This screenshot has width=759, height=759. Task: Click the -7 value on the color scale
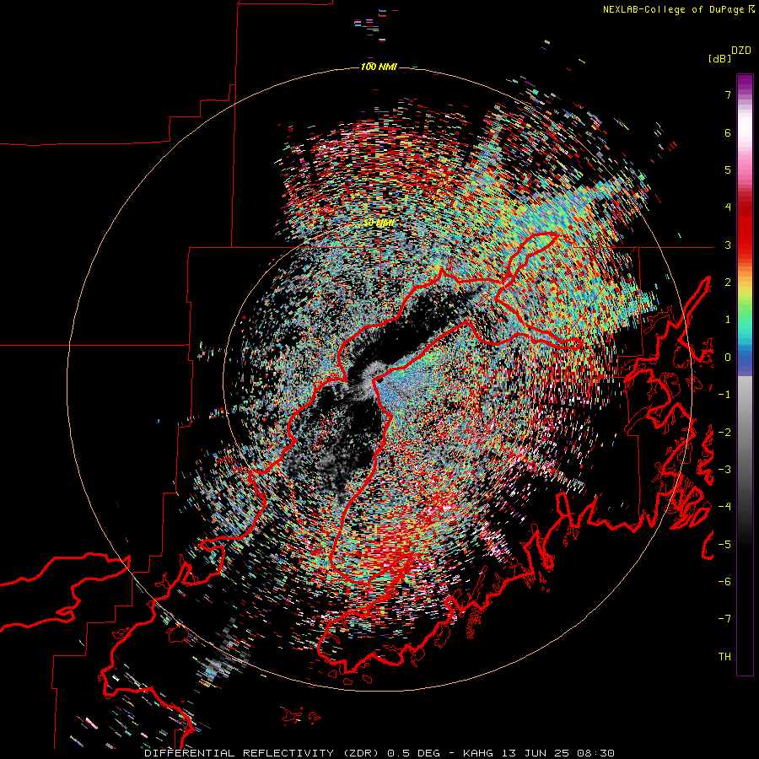[x=724, y=619]
